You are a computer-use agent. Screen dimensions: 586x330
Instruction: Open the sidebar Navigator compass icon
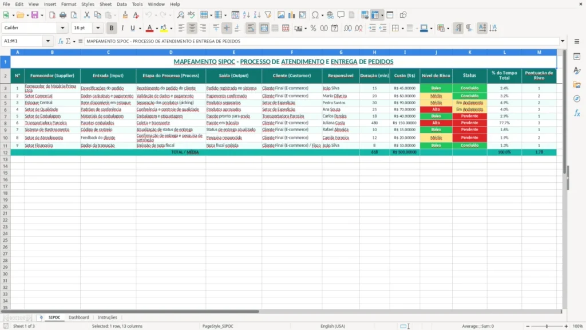(577, 99)
